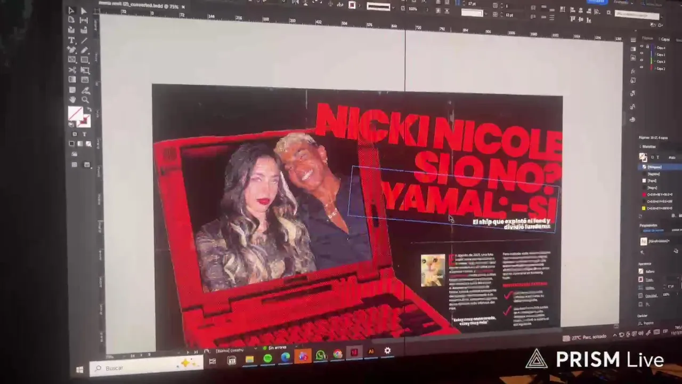This screenshot has width=682, height=384.
Task: Click the Sin errores preflight status
Action: tap(275, 348)
